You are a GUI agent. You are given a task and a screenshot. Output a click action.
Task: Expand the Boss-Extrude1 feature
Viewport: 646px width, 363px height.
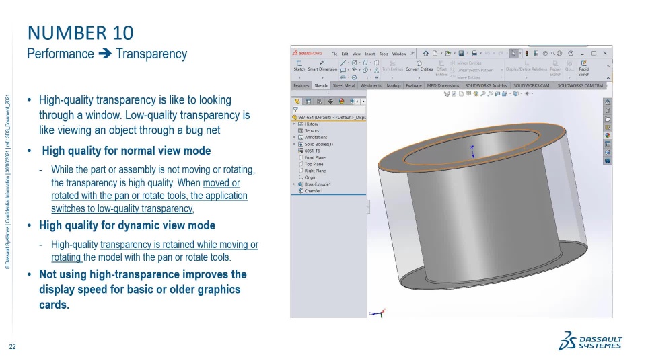(294, 184)
